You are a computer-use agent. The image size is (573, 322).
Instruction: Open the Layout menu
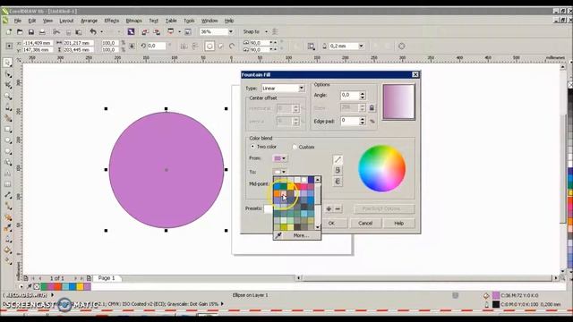(x=66, y=21)
